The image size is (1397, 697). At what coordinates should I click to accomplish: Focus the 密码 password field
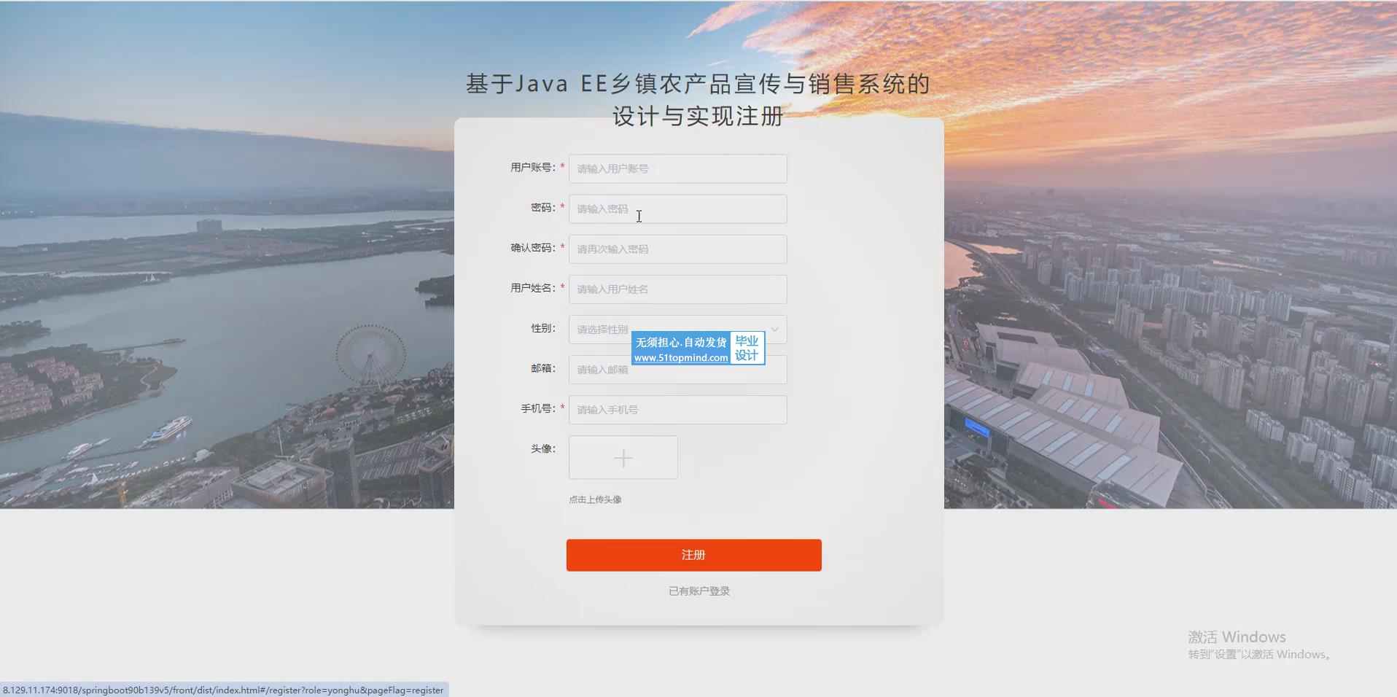(x=677, y=209)
